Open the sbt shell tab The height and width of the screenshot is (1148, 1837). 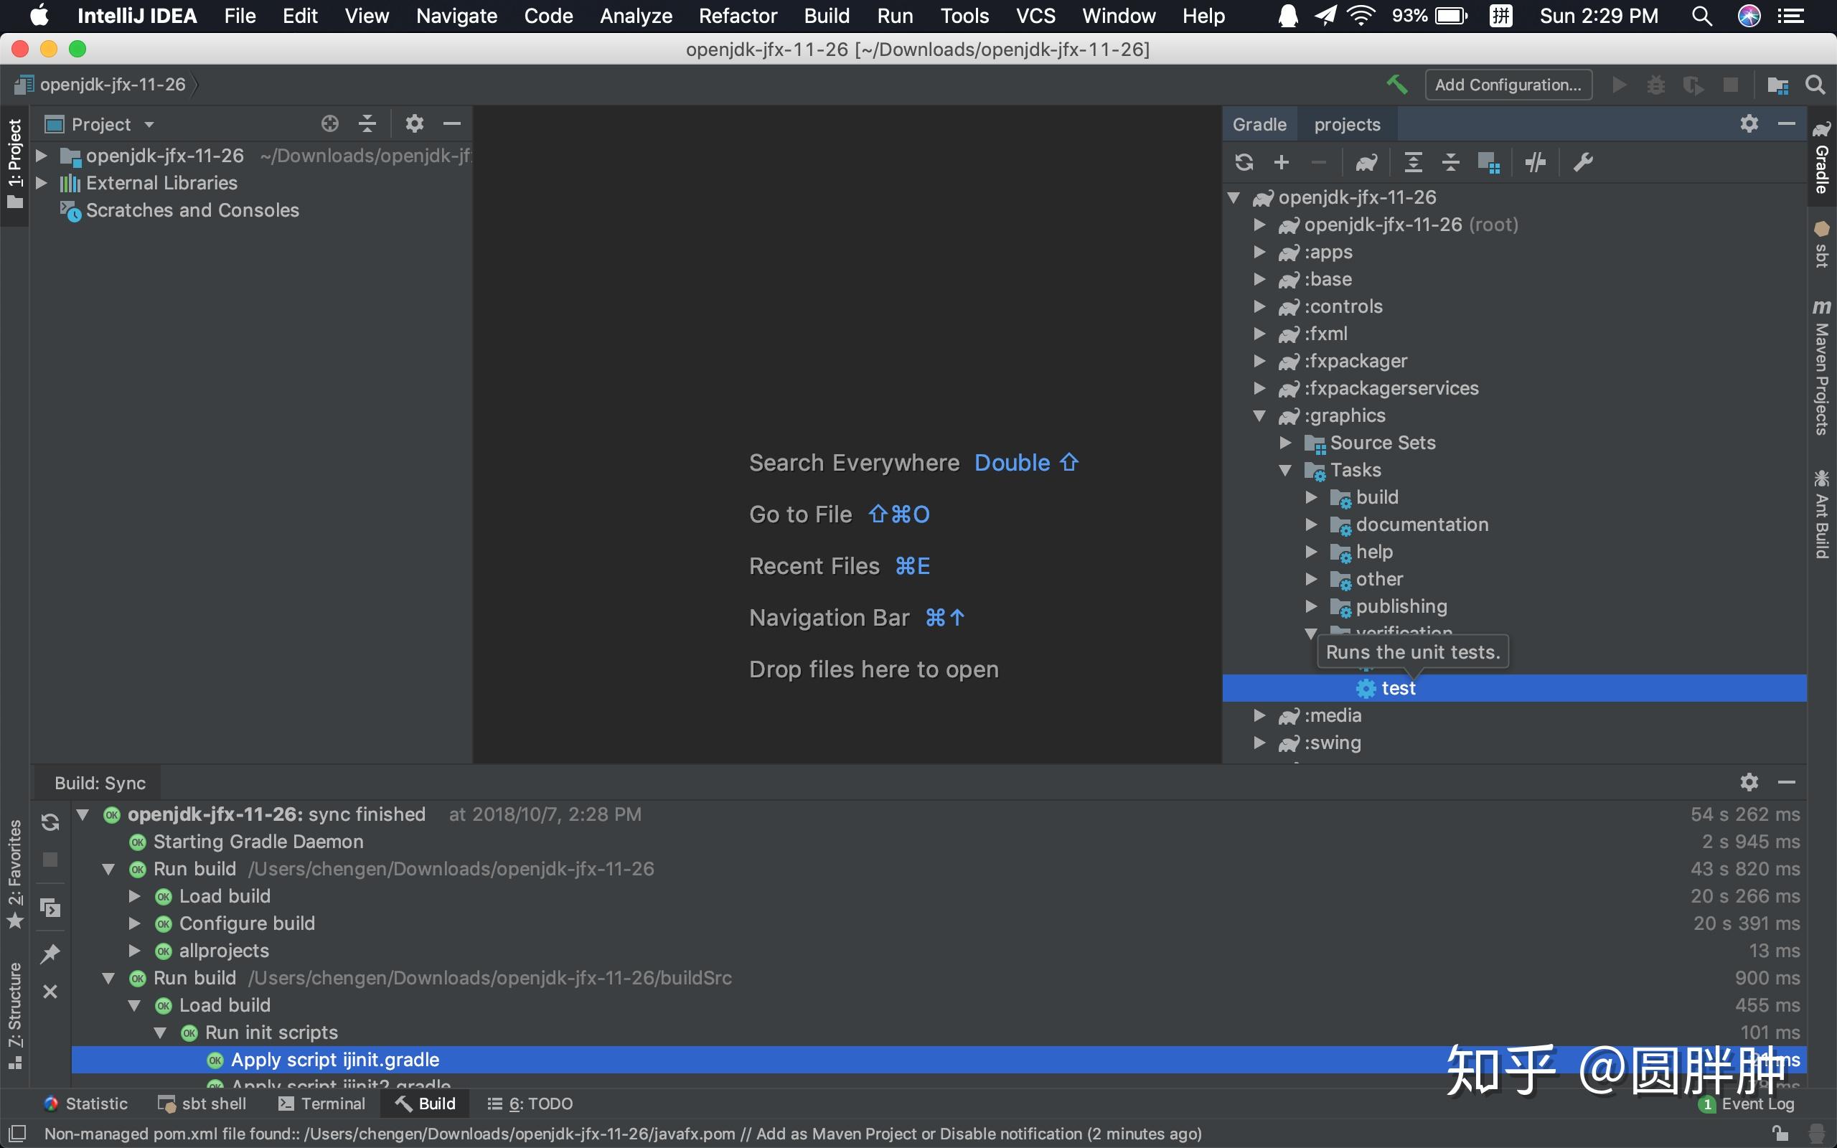coord(202,1104)
